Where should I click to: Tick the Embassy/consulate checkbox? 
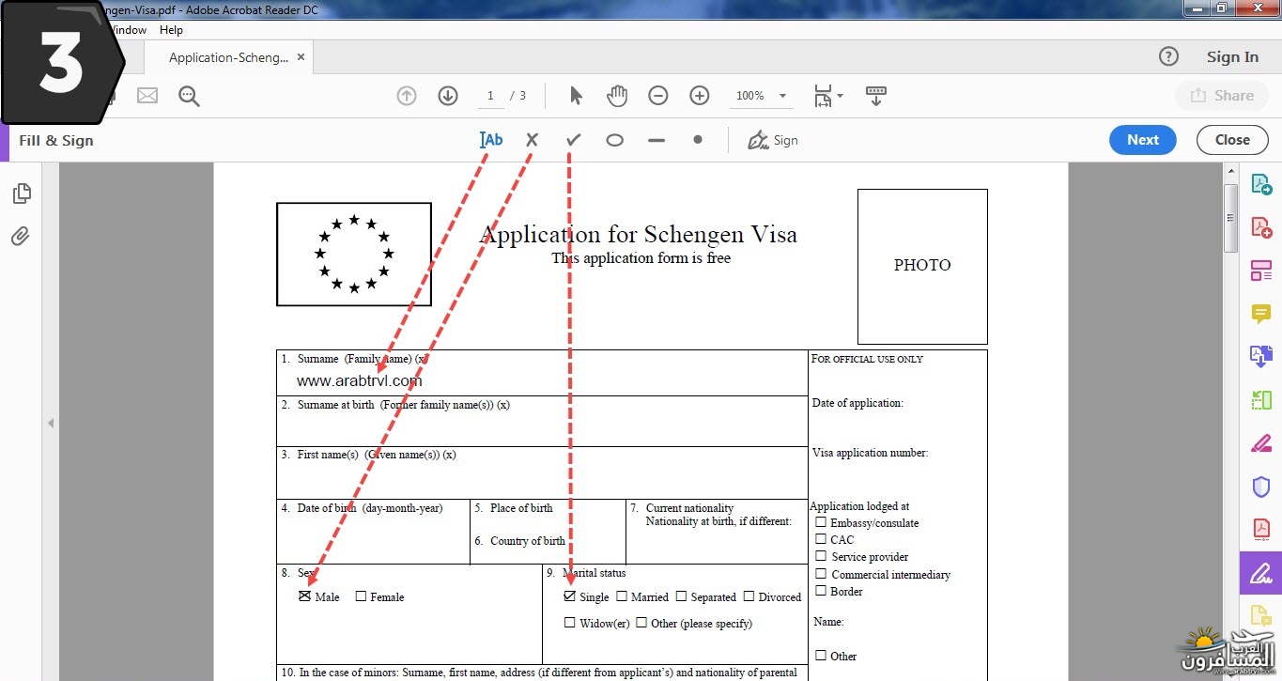coord(821,521)
